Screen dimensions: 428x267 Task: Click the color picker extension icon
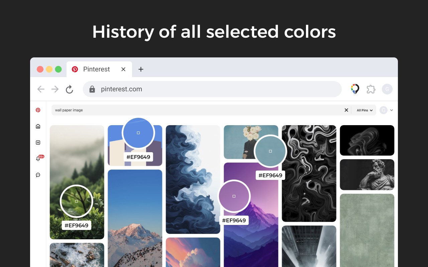point(355,89)
